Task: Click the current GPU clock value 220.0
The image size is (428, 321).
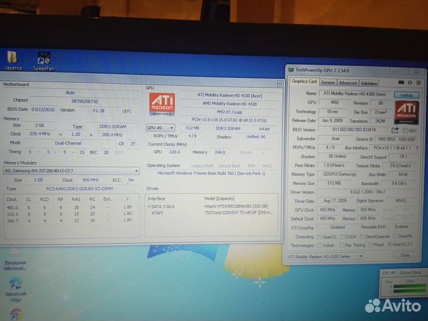Action: coord(175,152)
